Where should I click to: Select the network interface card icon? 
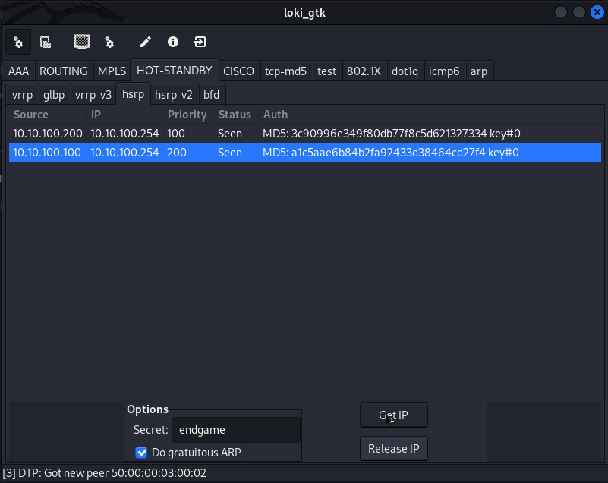pyautogui.click(x=81, y=42)
